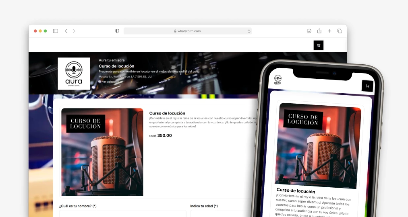Tap the aura logo on the phone

coord(278,79)
